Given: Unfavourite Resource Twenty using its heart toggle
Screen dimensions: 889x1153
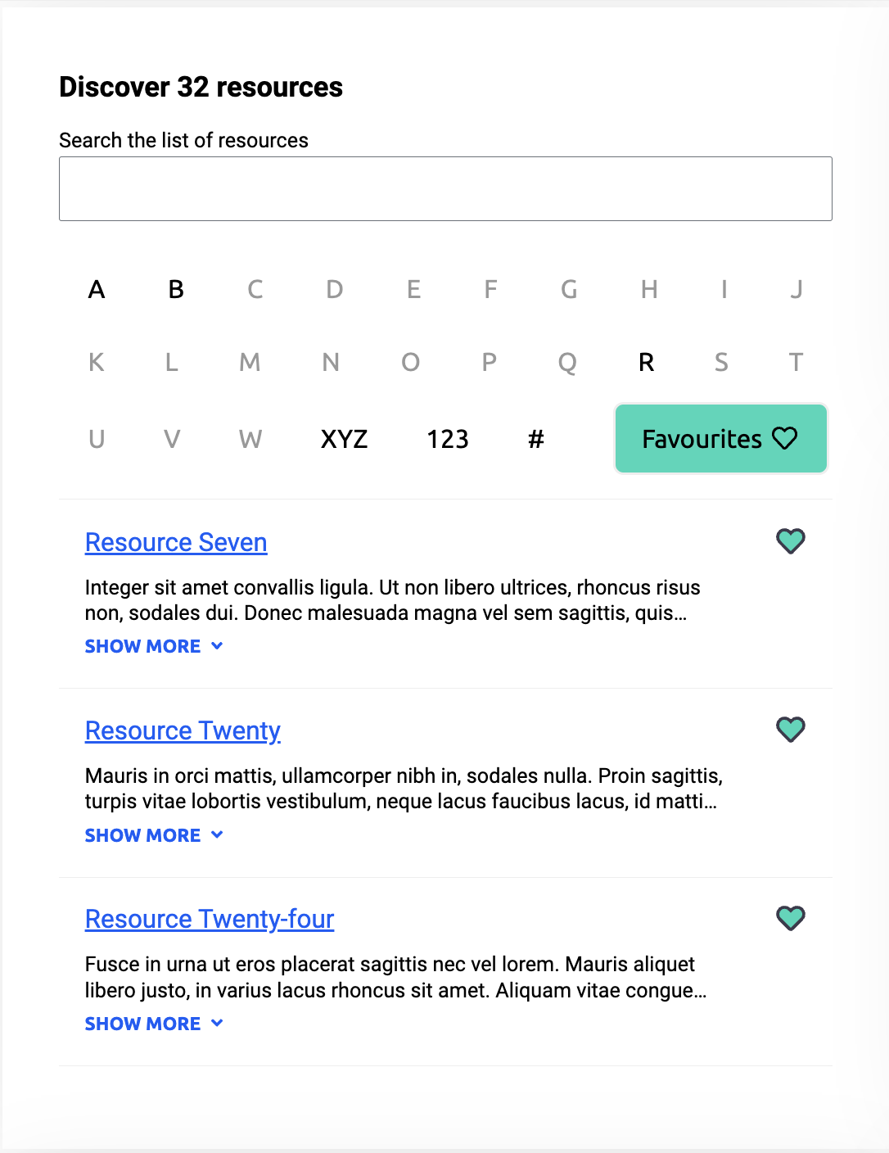Looking at the screenshot, I should click(x=790, y=730).
